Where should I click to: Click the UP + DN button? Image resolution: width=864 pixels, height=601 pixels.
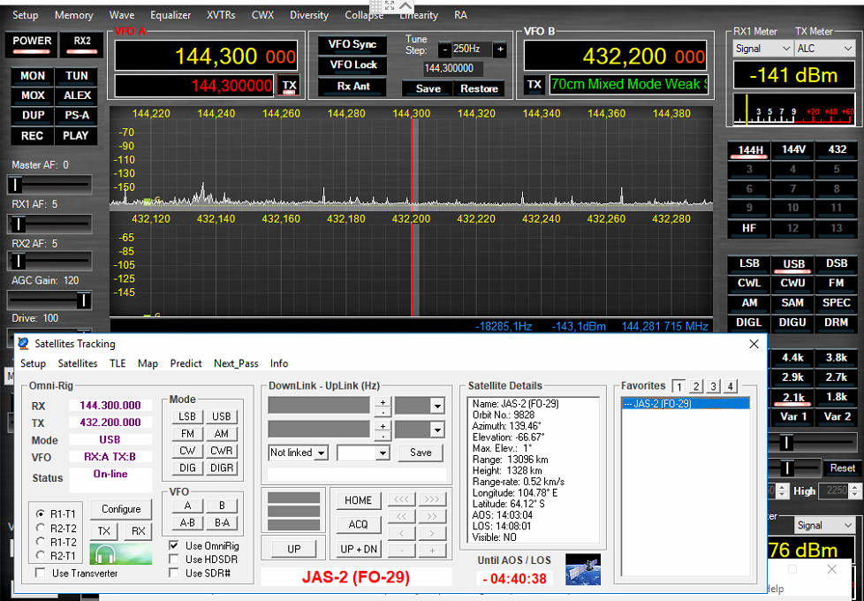[x=358, y=549]
